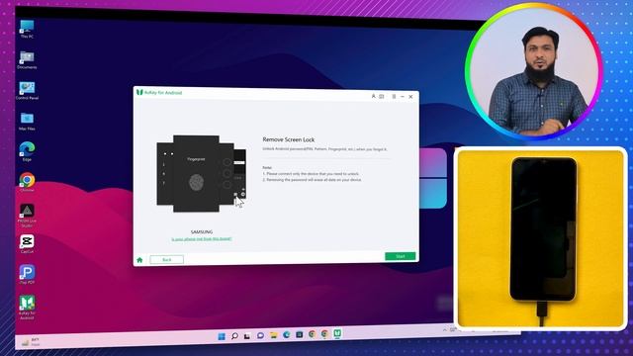Open the Control Panel desktop icon
Image resolution: width=633 pixels, height=356 pixels.
point(27,90)
